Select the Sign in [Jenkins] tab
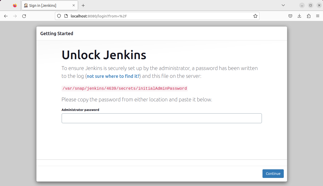Viewport: 323px width, 186px height. click(49, 5)
